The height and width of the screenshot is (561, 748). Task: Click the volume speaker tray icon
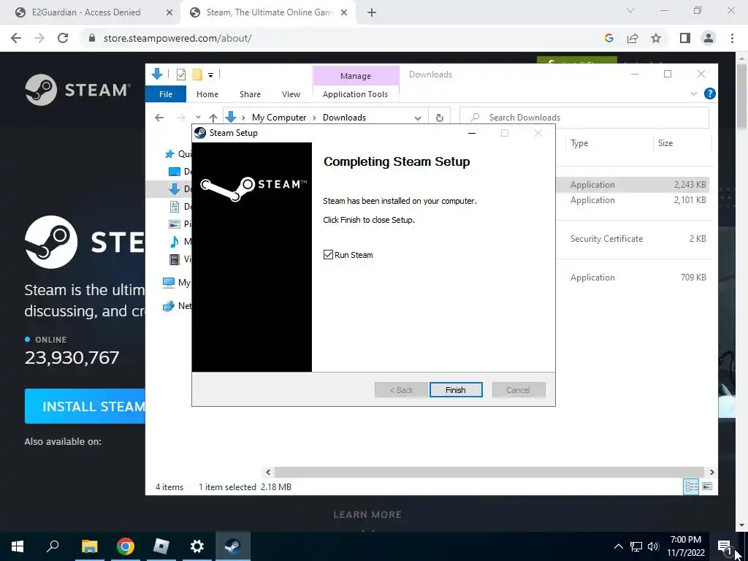(x=653, y=546)
